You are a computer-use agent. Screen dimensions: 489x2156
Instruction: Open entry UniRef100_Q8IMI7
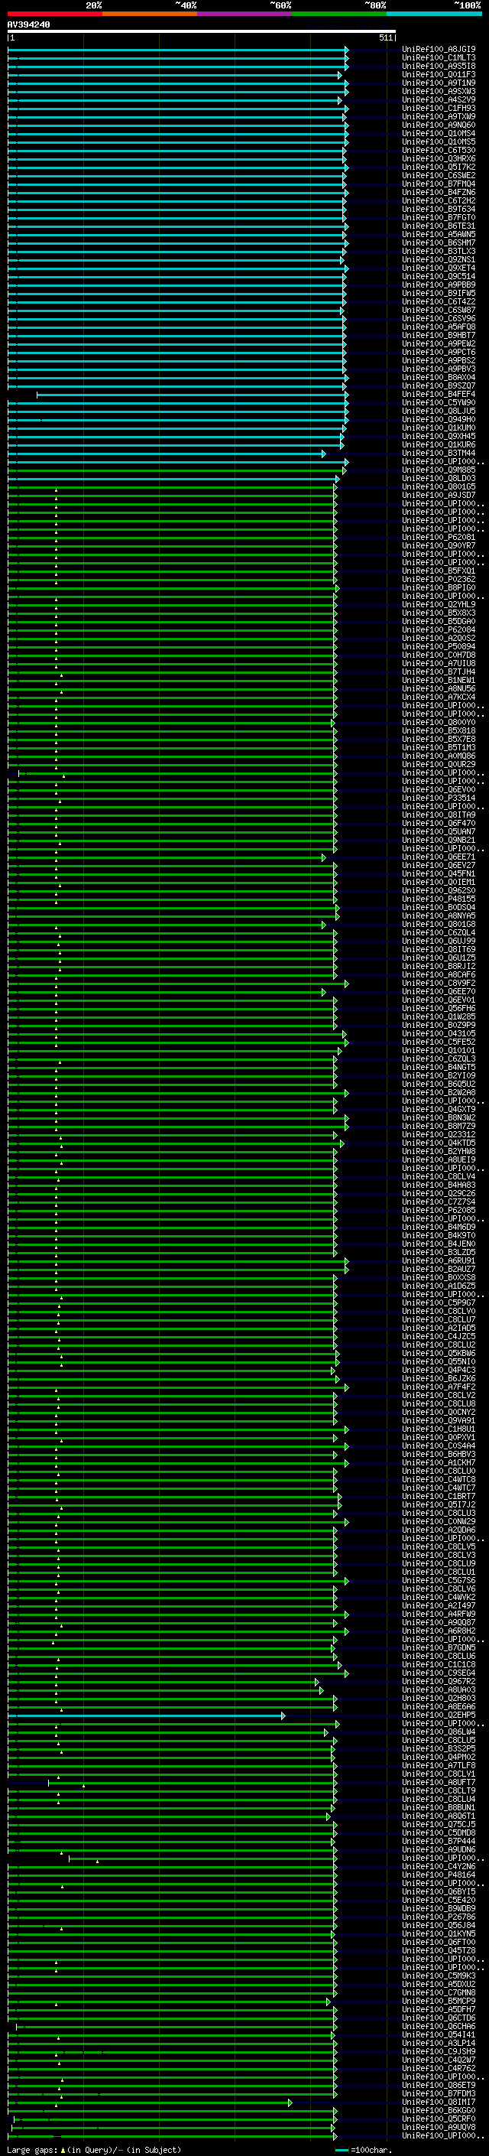click(x=439, y=2102)
